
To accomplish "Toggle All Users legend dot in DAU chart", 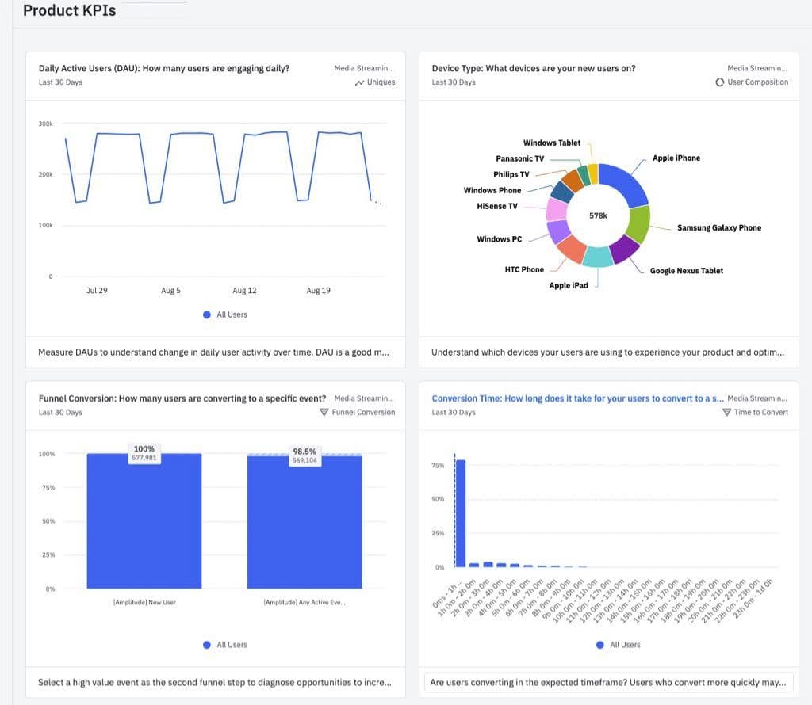I will [207, 314].
